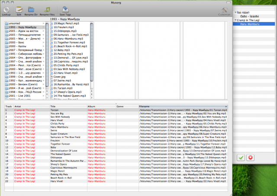The width and height of the screenshot is (277, 196).
Task: Click the Diblopops title cell
Action: pyautogui.click(x=68, y=157)
